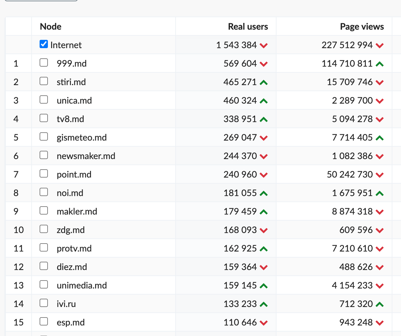401x336 pixels.
Task: Click the makler.md node name
Action: click(77, 211)
